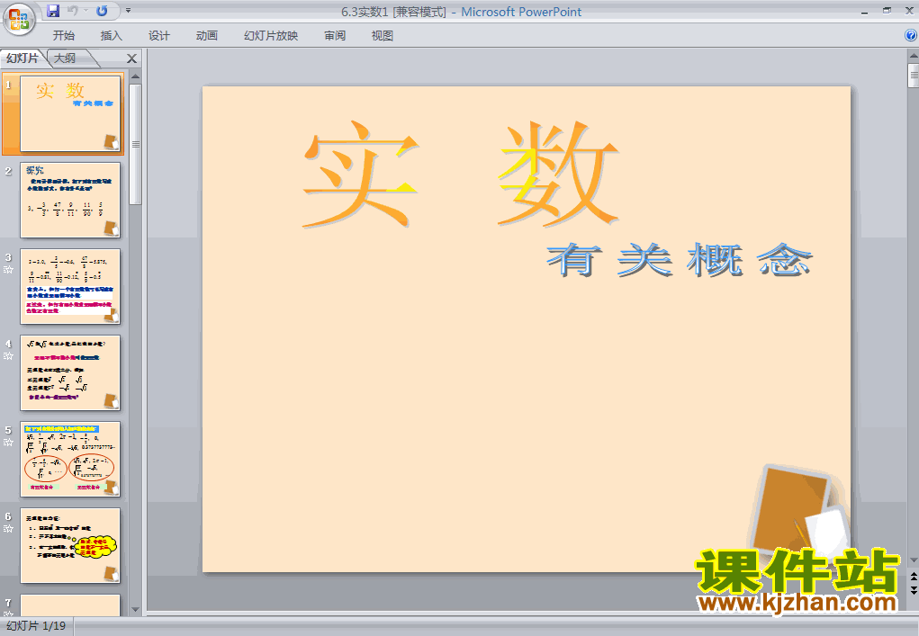Click animation star icon beside slide 5

8,443
